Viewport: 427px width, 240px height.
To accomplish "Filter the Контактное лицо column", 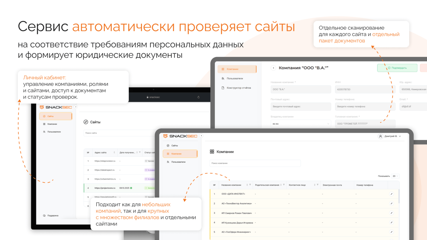I will [318, 185].
